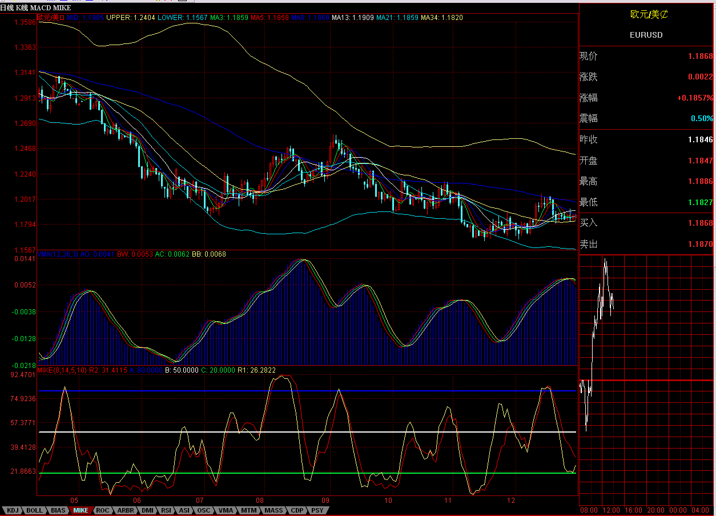Select the RSI indicator tab
Viewport: 716px width, 516px height.
[166, 510]
